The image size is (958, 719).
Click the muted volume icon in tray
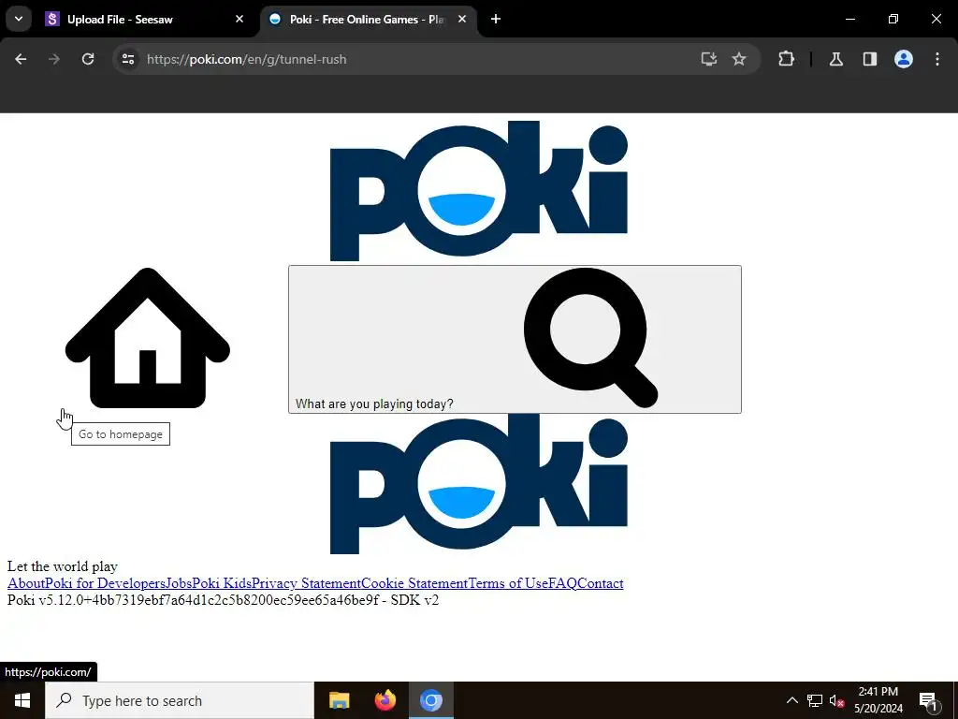click(836, 700)
